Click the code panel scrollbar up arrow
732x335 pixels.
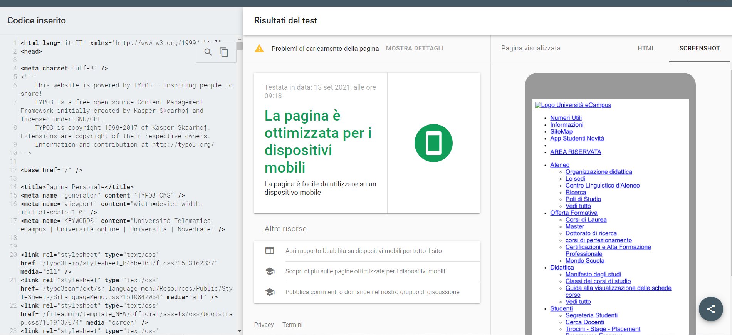(240, 39)
